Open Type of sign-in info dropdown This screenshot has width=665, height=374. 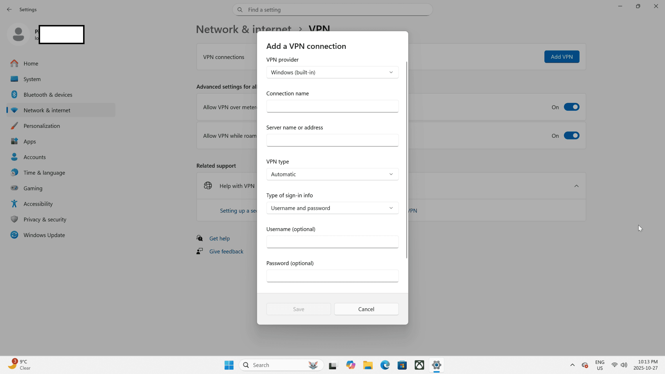332,208
